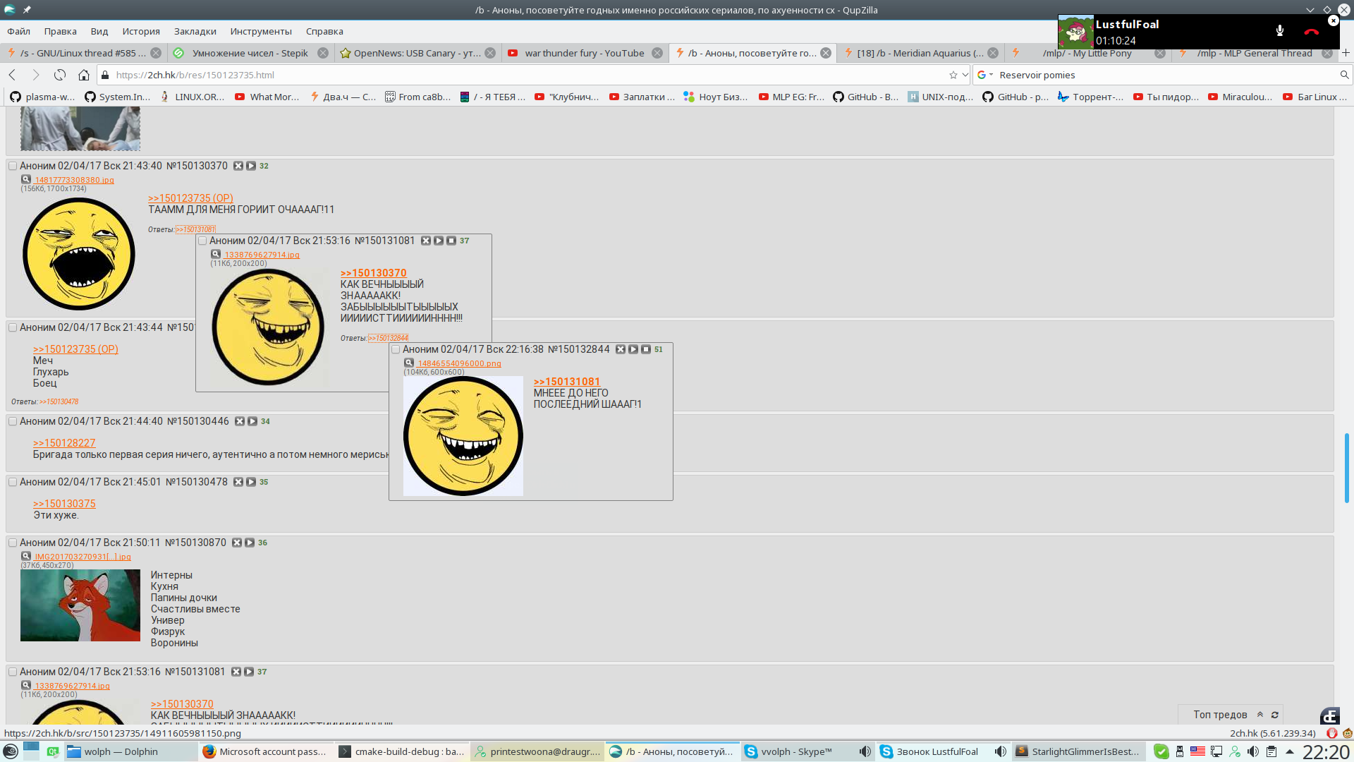
Task: Open the browser home page
Action: click(84, 75)
